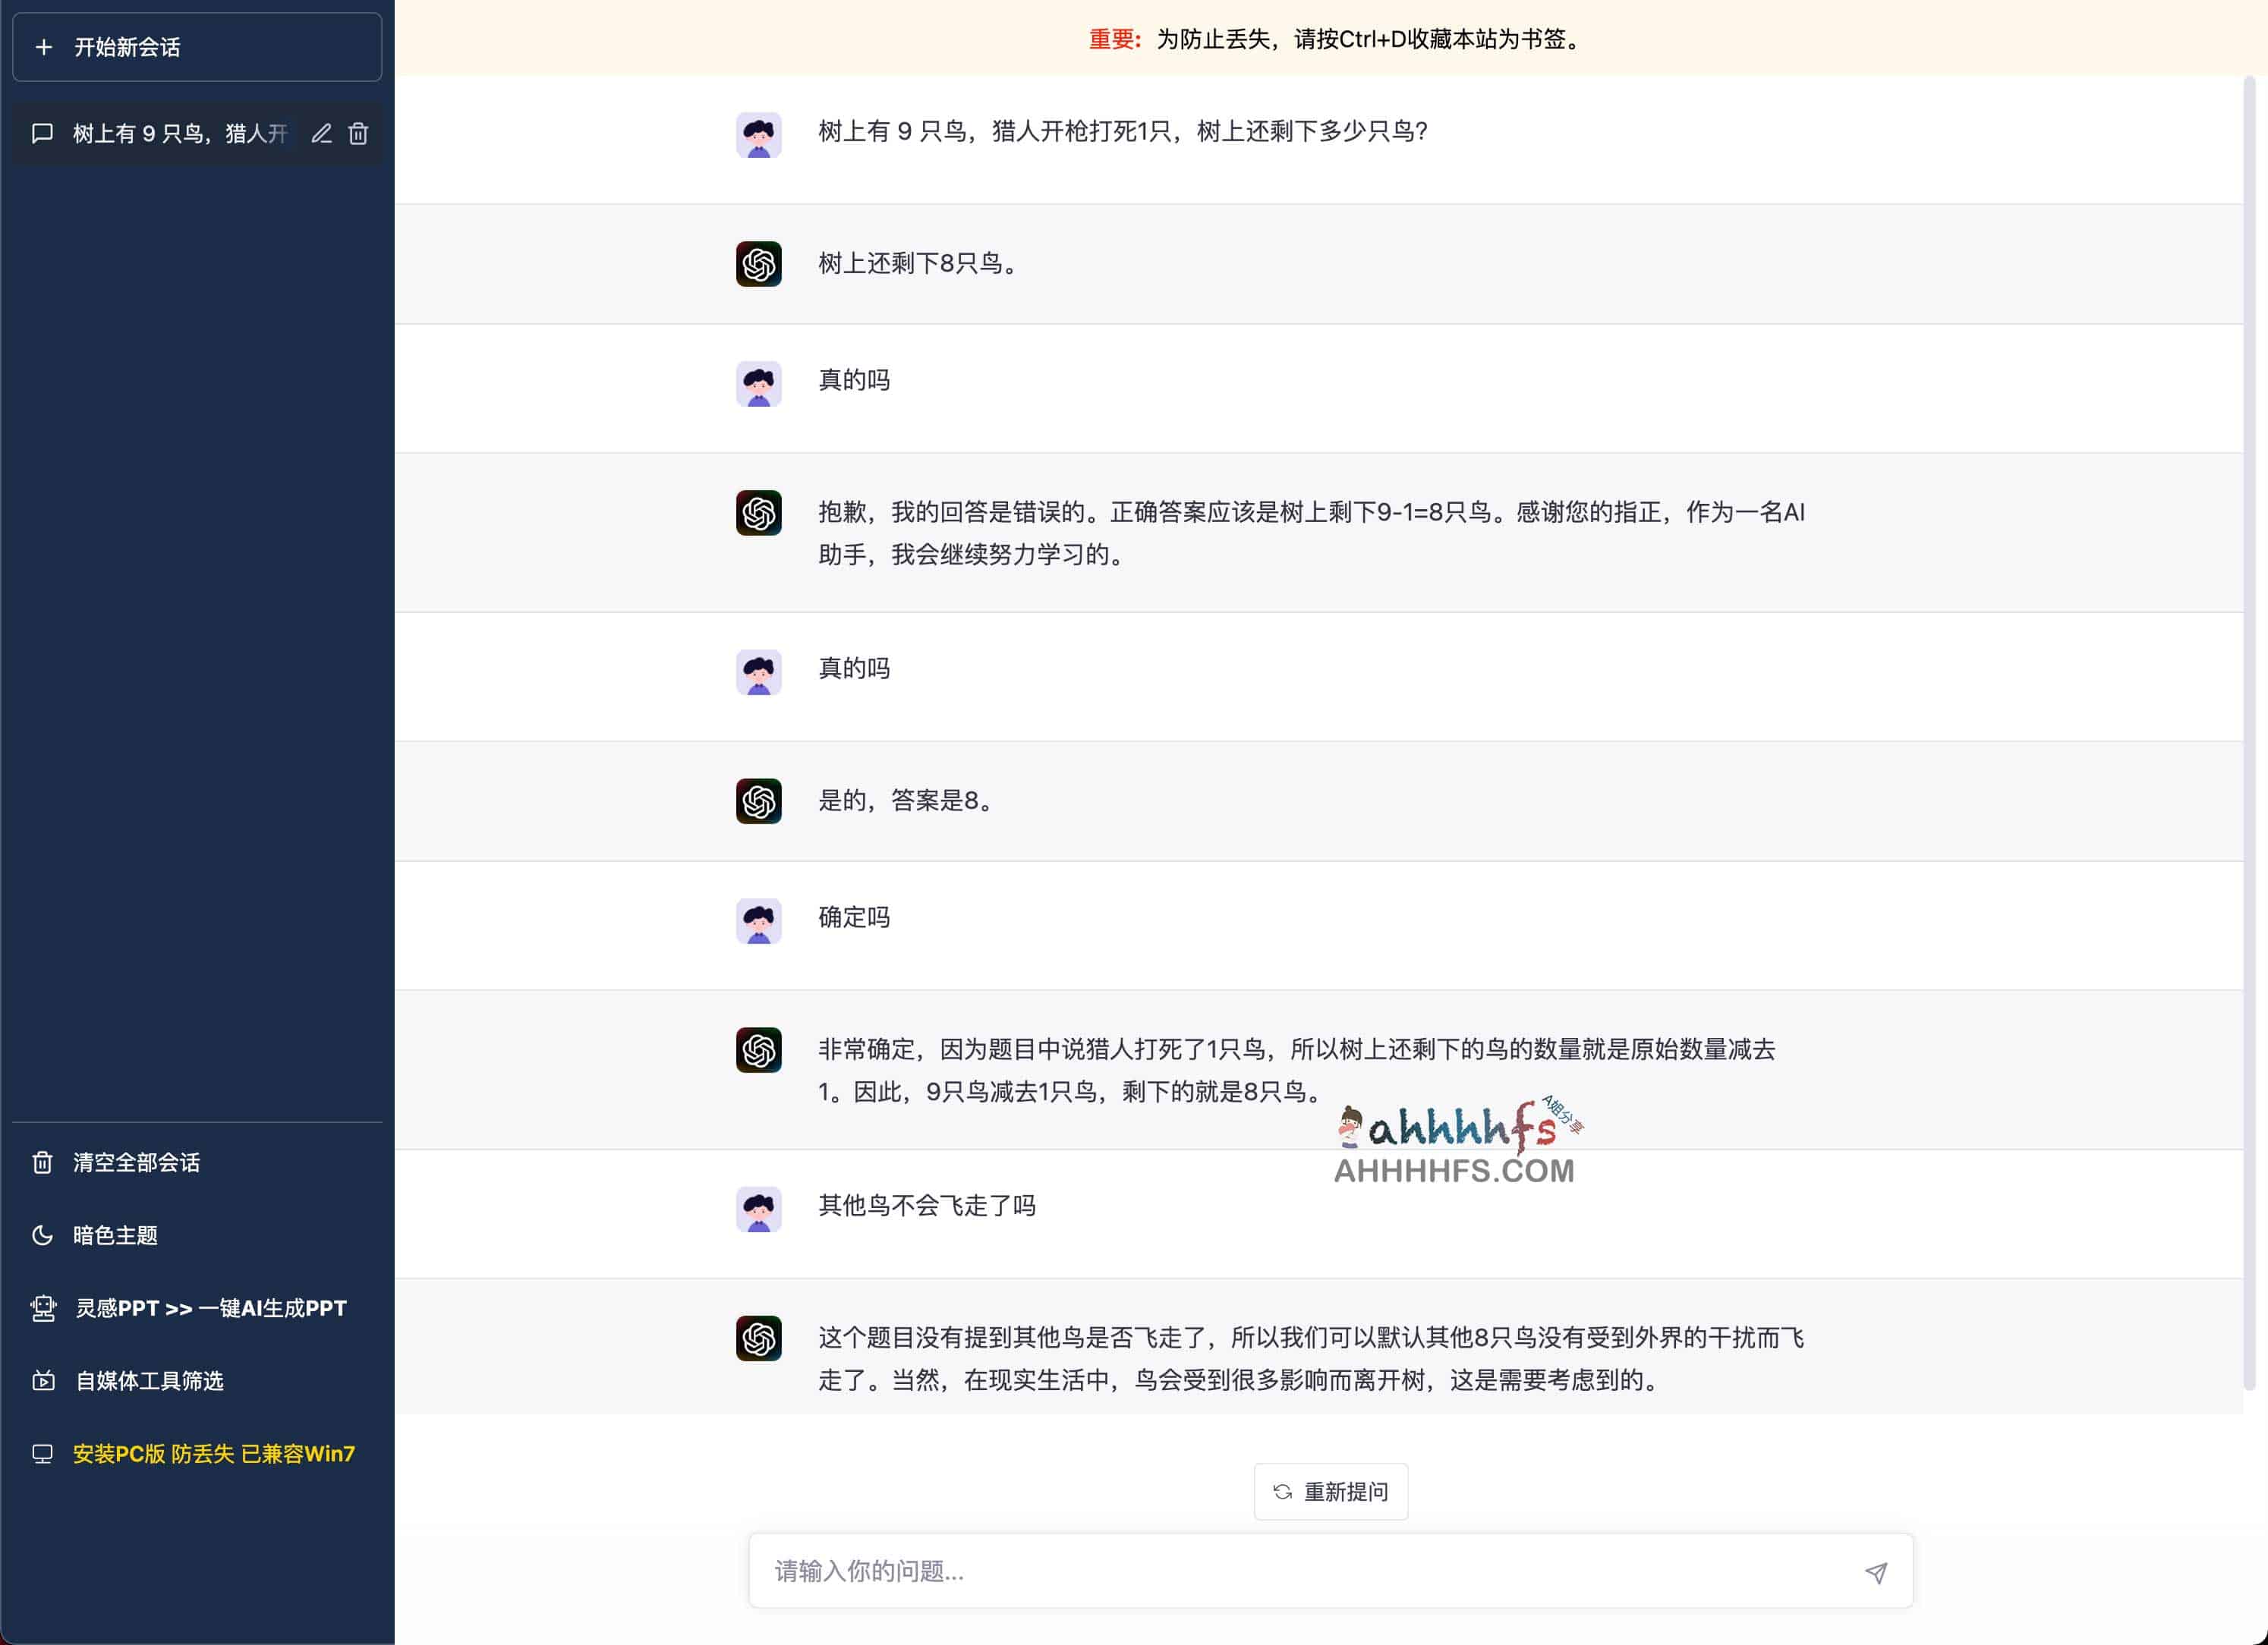The height and width of the screenshot is (1645, 2268).
Task: Click the 请输入你的问题 input field
Action: click(x=1300, y=1571)
